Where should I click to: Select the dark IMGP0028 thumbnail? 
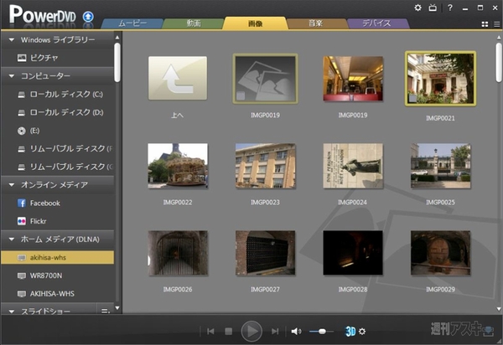(x=353, y=253)
